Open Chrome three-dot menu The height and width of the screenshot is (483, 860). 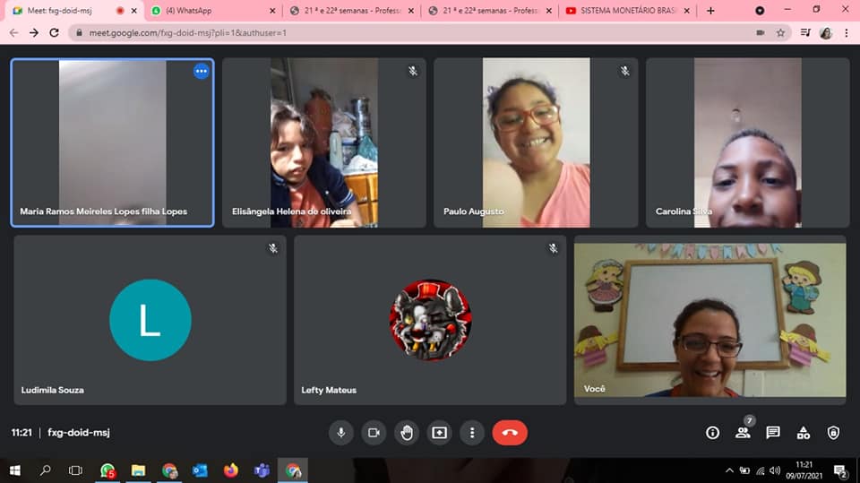click(847, 33)
